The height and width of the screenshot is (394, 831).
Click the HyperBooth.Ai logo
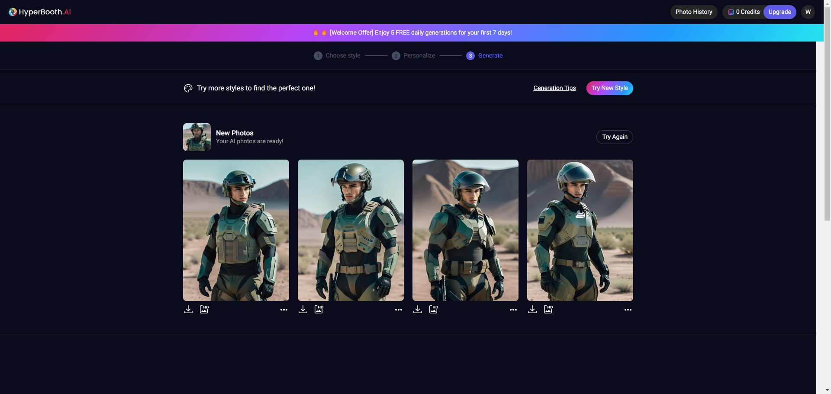click(x=40, y=12)
